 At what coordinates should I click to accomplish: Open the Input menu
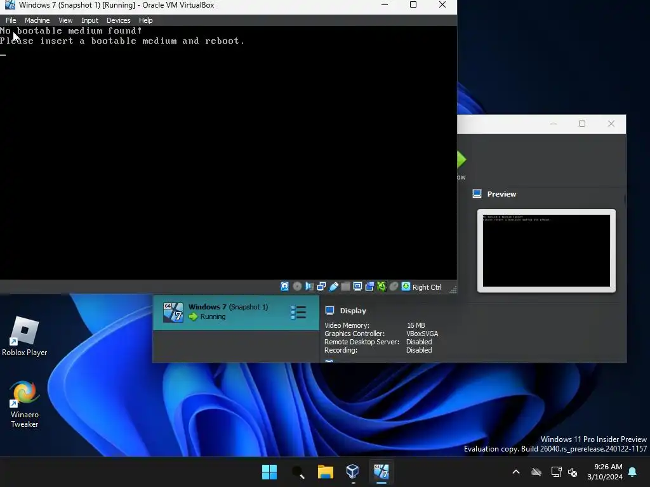click(90, 20)
